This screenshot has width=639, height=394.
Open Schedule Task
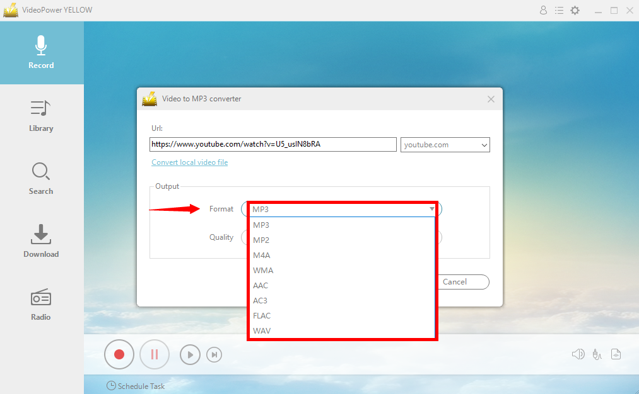pos(136,386)
